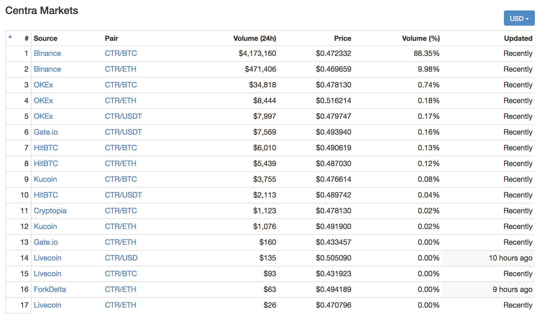This screenshot has height=324, width=550.
Task: Sort by Price column header
Action: pyautogui.click(x=343, y=38)
